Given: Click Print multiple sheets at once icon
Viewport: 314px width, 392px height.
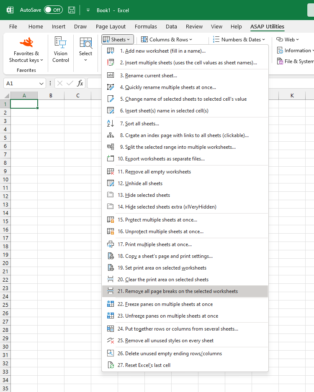Looking at the screenshot, I should (111, 244).
